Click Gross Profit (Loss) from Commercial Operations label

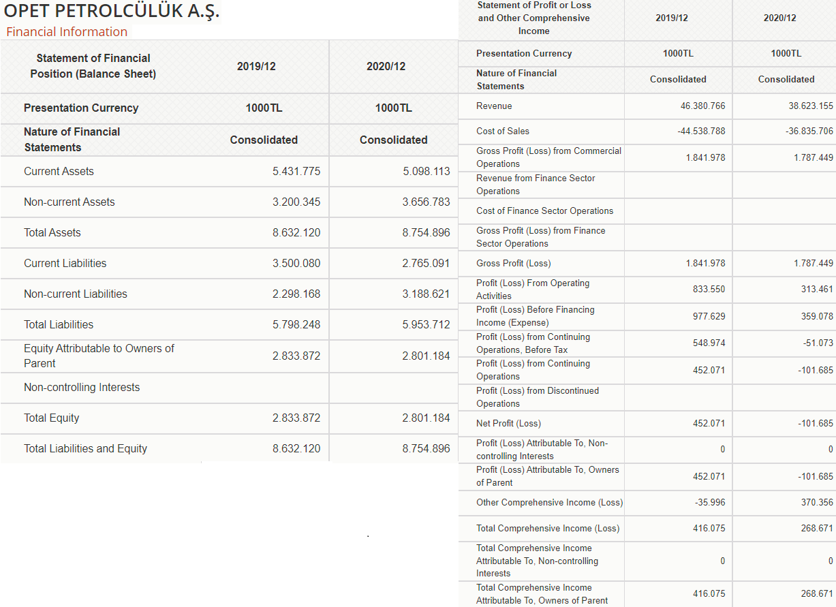[x=549, y=157]
